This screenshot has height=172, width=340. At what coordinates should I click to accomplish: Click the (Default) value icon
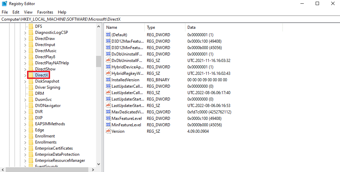pos(108,35)
